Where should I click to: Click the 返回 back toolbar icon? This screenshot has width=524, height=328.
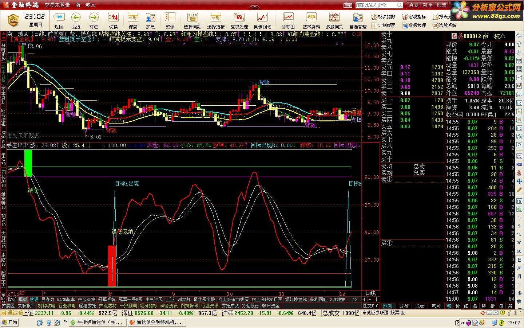pos(59,20)
